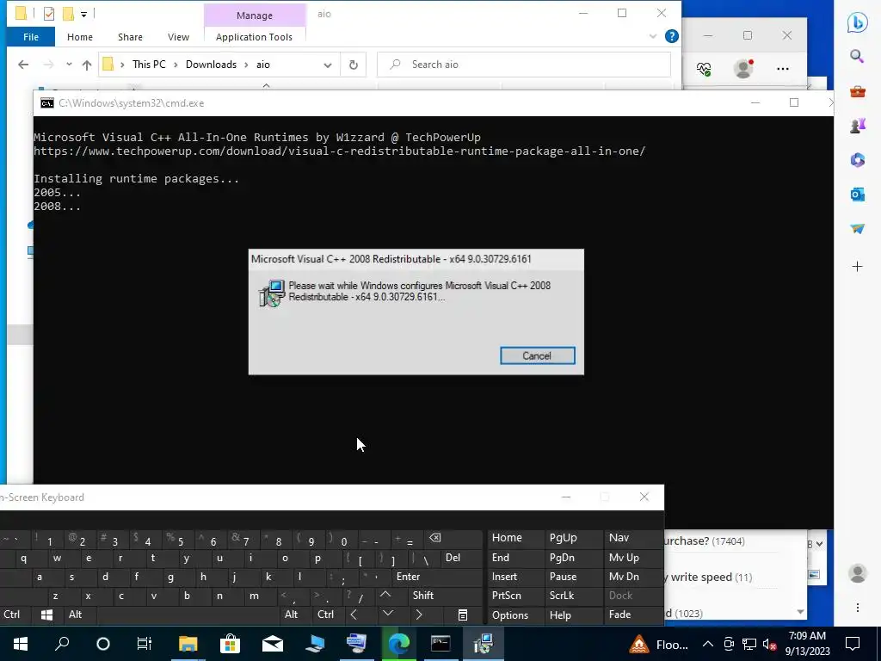881x661 pixels.
Task: Add a new app to Edge sidebar
Action: (858, 267)
